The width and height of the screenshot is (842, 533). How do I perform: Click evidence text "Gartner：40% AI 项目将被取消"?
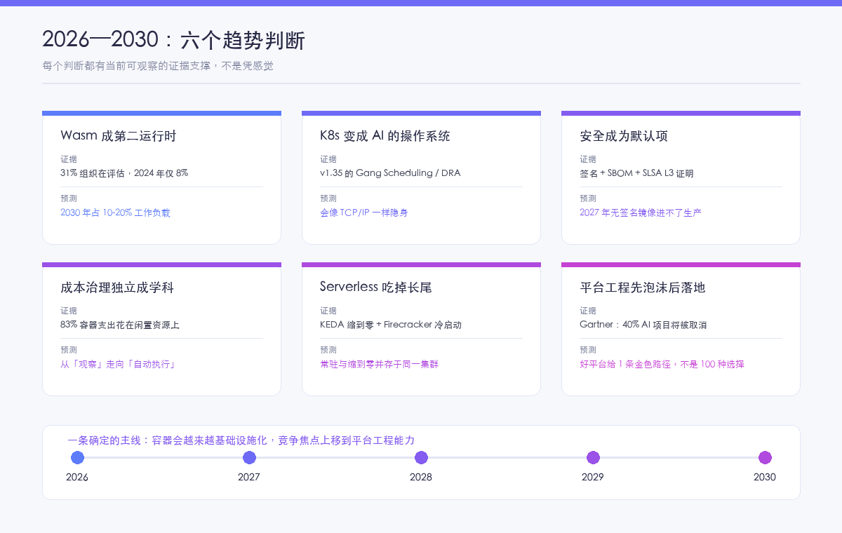click(643, 325)
